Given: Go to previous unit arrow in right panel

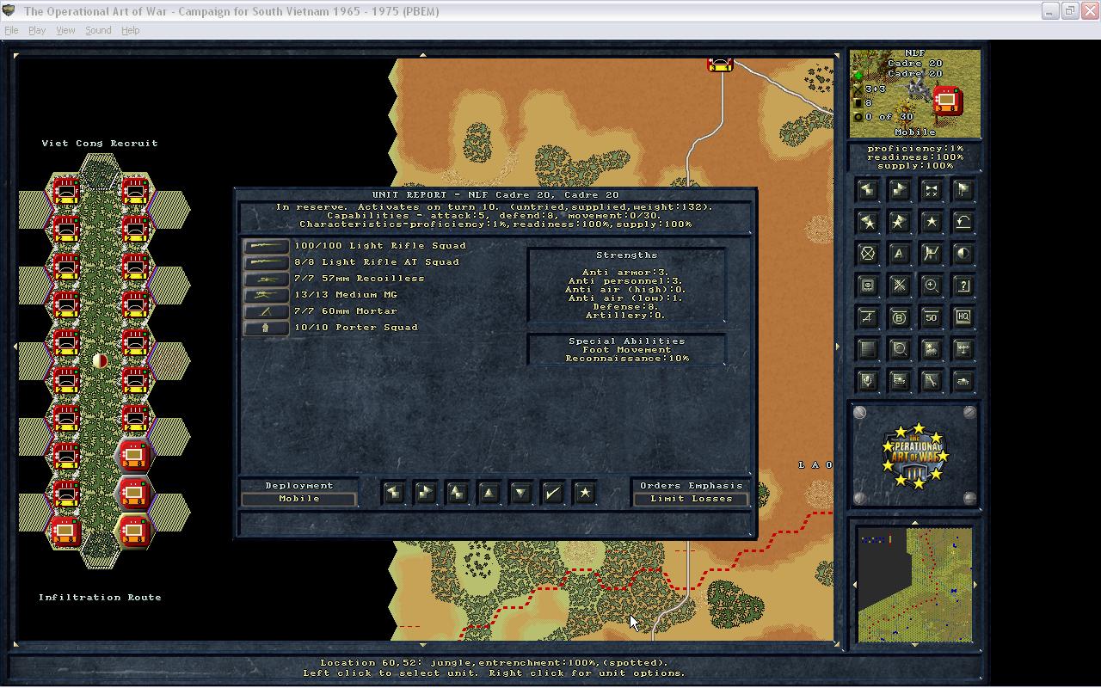Looking at the screenshot, I should click(868, 190).
